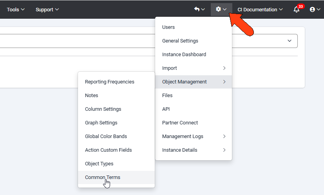Viewport: 324px width, 195px height.
Task: Click the notification bell icon
Action: click(x=297, y=9)
